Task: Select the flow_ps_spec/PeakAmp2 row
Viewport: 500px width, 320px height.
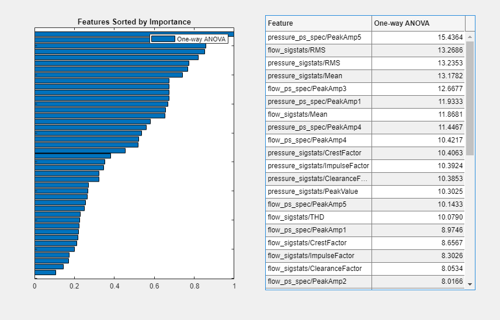Action: click(x=318, y=281)
